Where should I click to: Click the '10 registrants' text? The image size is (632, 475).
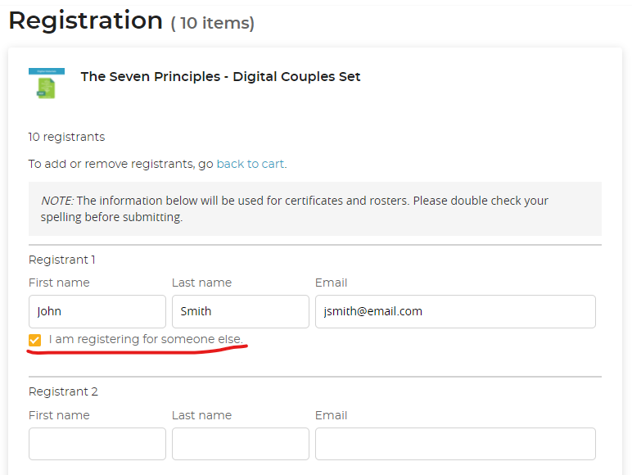tap(66, 137)
